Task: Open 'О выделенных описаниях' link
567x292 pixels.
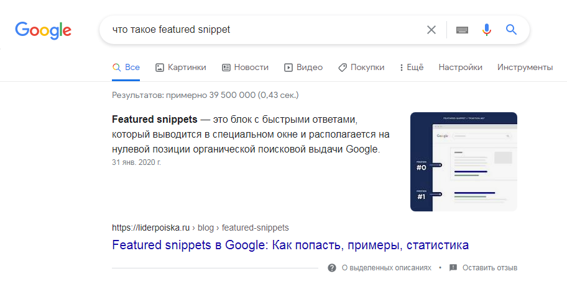Action: click(387, 268)
